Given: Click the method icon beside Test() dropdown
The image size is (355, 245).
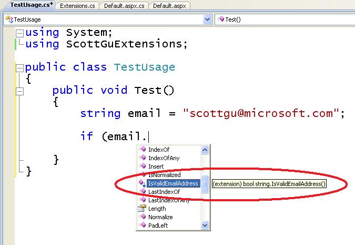Looking at the screenshot, I should click(221, 19).
